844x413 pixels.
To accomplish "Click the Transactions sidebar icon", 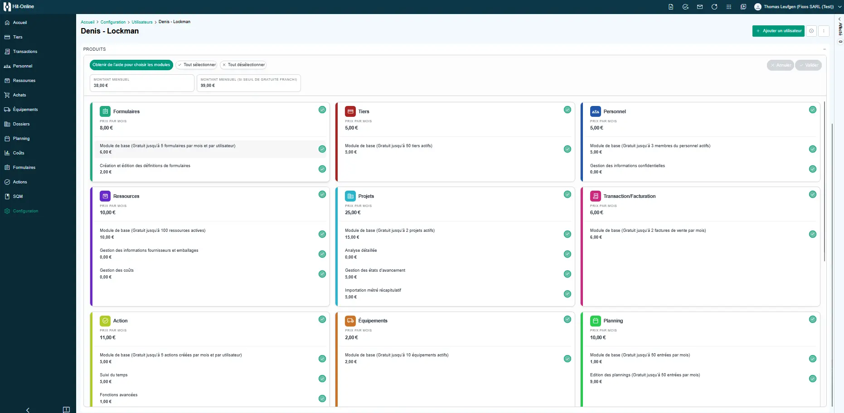I will tap(7, 52).
